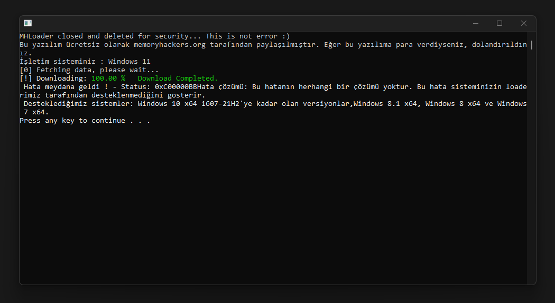The image size is (555, 303).
Task: Maximize the console window
Action: (x=499, y=23)
